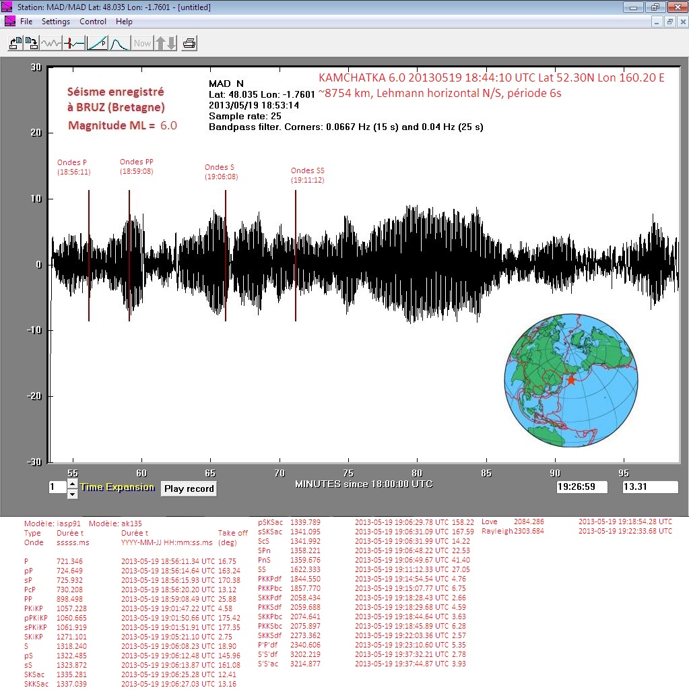
Task: Open the spectrum bell-curve tool icon
Action: click(119, 43)
